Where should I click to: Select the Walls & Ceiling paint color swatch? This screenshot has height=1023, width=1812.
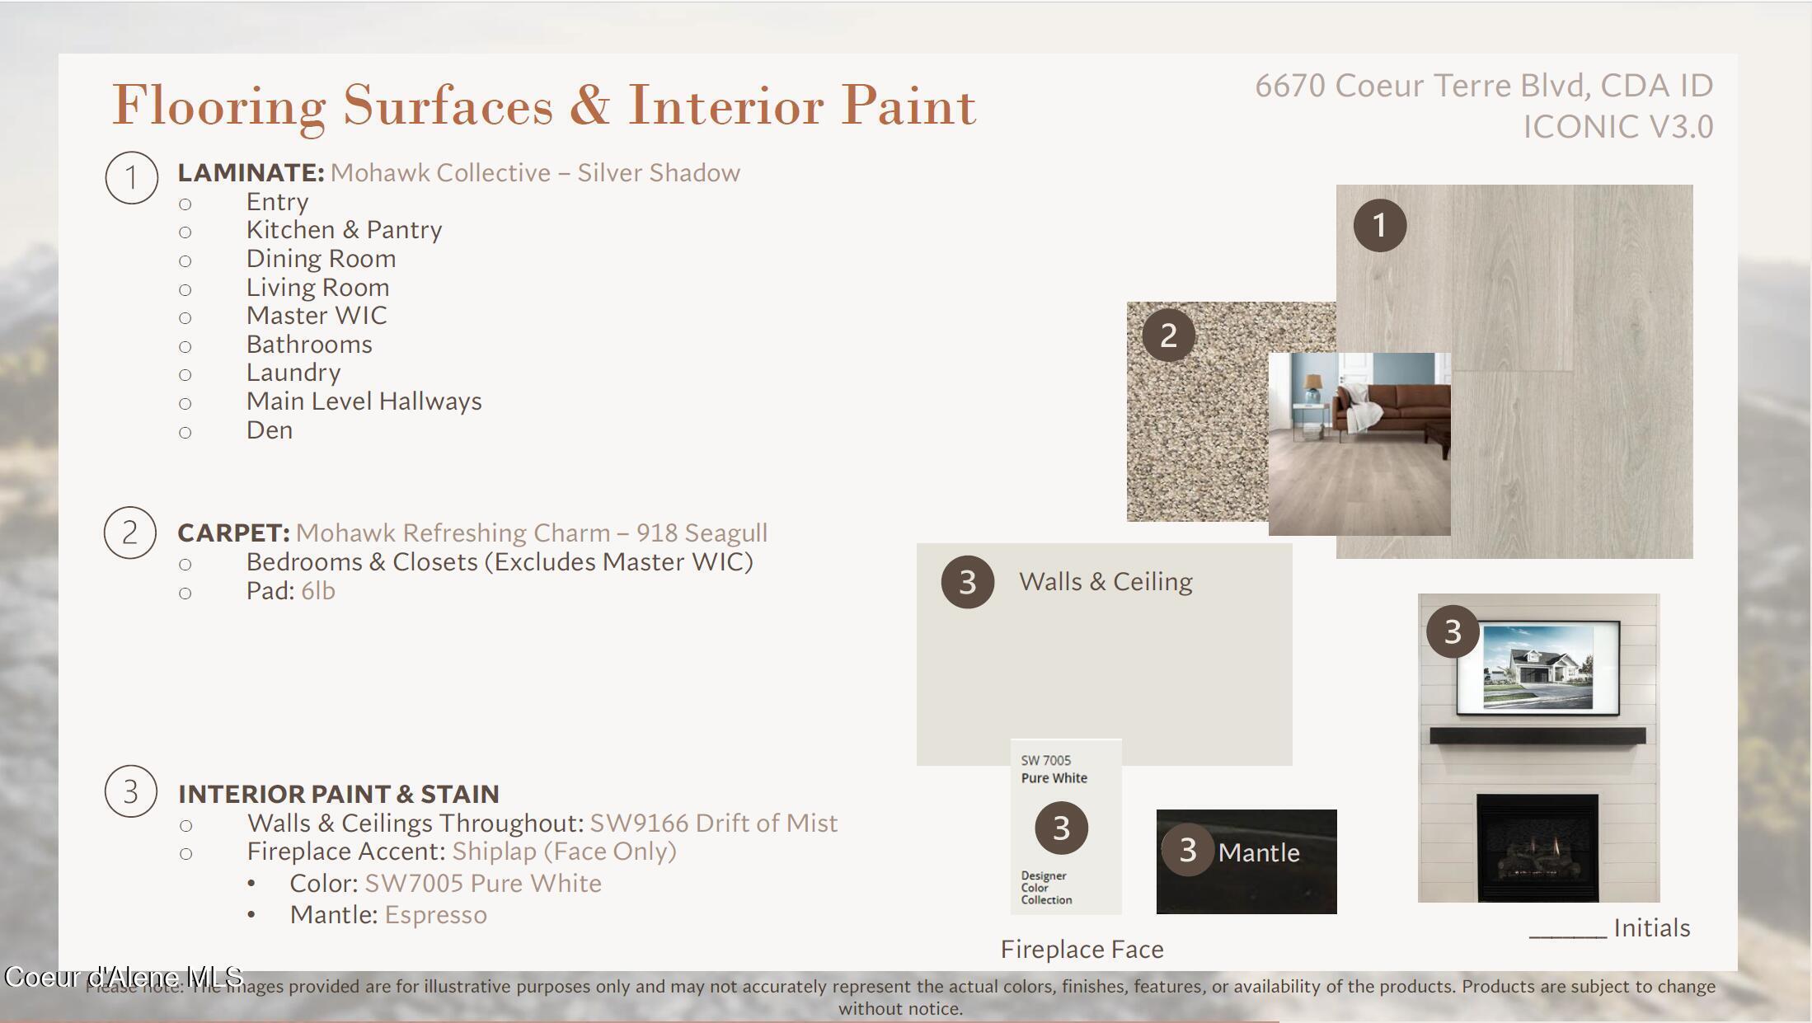(x=1104, y=654)
